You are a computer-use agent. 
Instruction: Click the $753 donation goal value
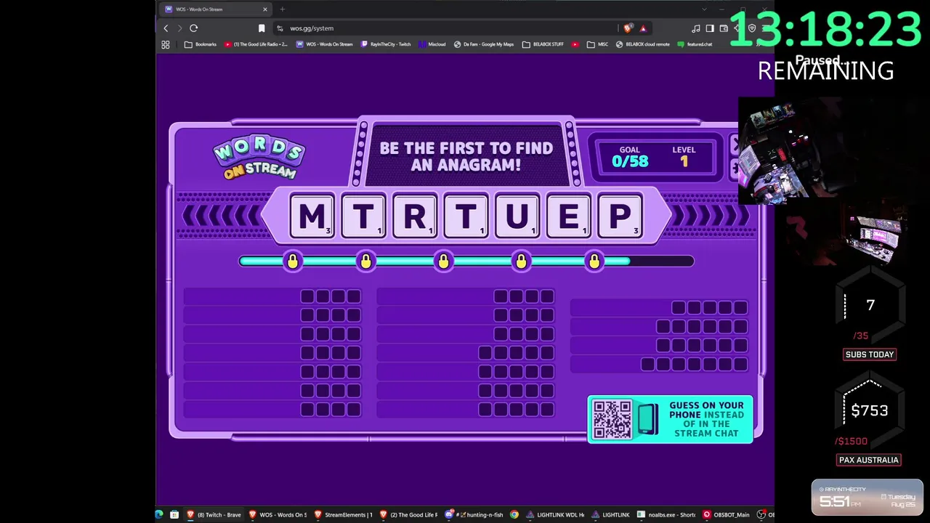point(870,411)
